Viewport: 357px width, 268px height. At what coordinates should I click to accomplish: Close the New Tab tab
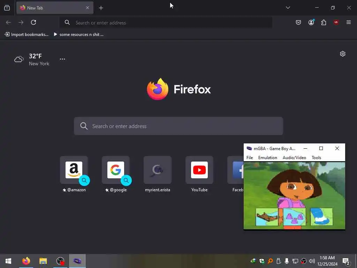tap(88, 8)
